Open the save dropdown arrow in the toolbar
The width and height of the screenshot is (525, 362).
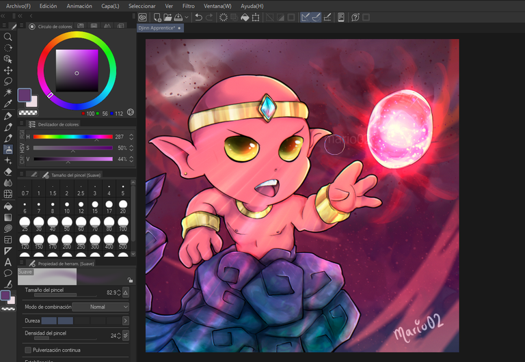[x=187, y=17]
